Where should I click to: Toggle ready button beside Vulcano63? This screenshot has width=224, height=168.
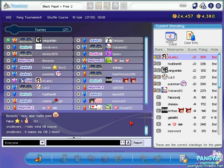tap(78, 47)
